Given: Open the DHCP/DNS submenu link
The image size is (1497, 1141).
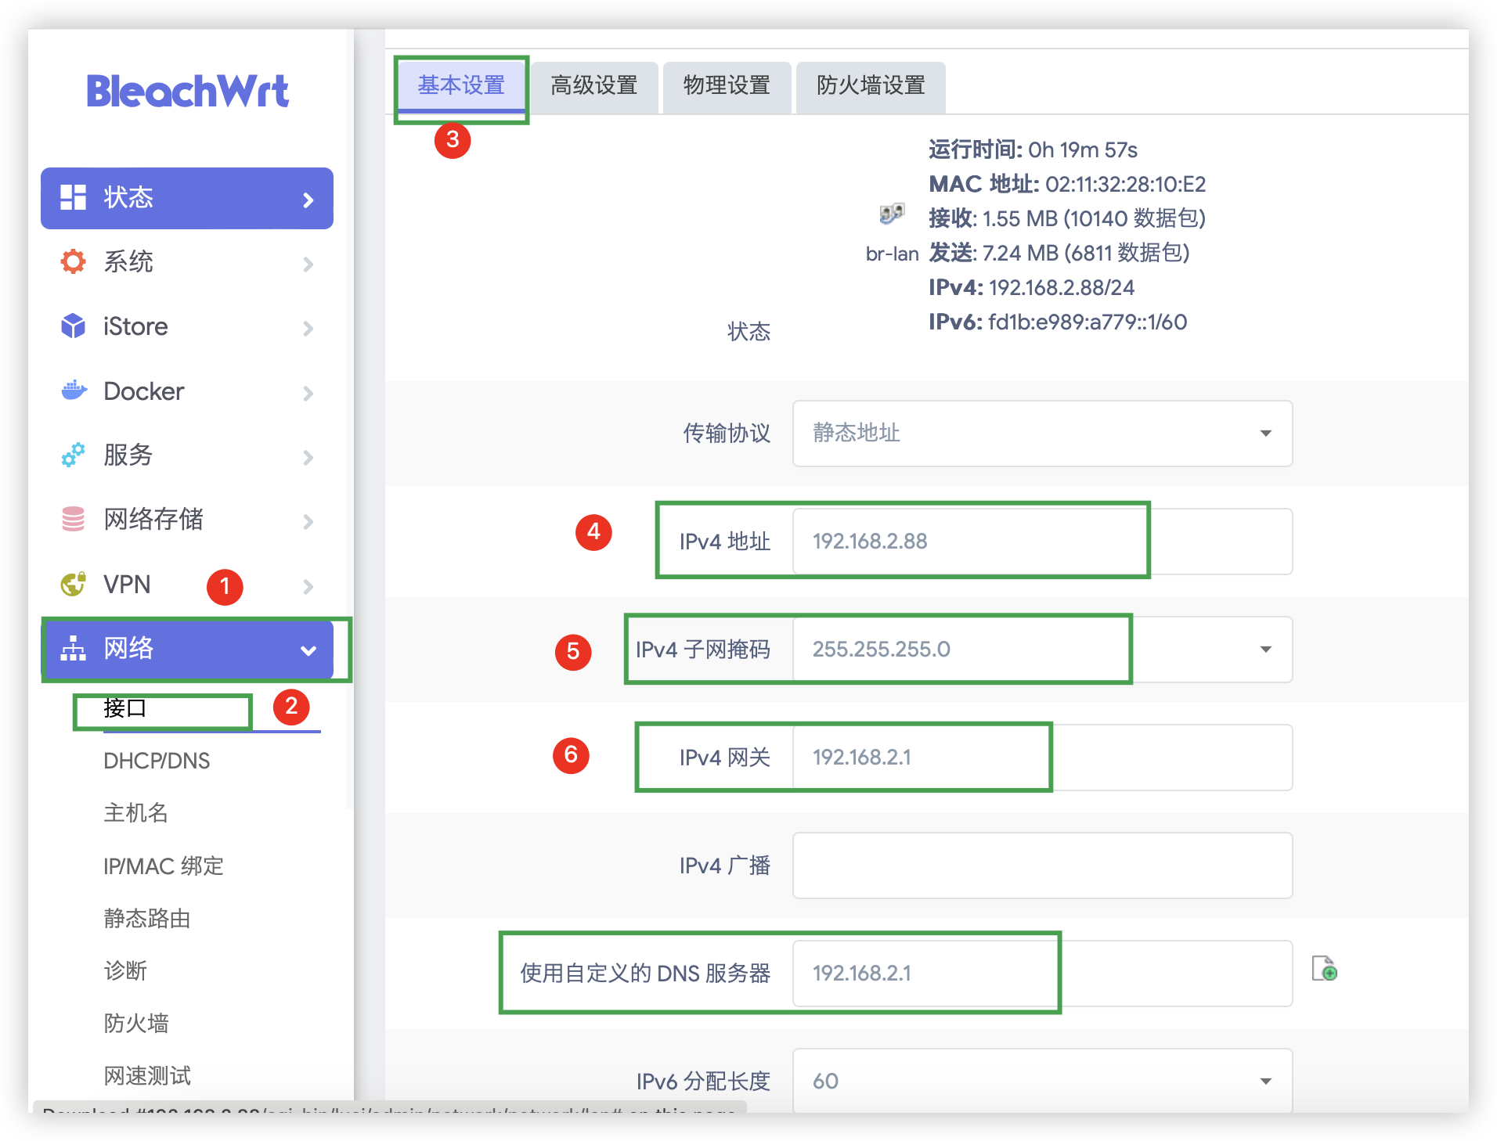Looking at the screenshot, I should coord(157,761).
